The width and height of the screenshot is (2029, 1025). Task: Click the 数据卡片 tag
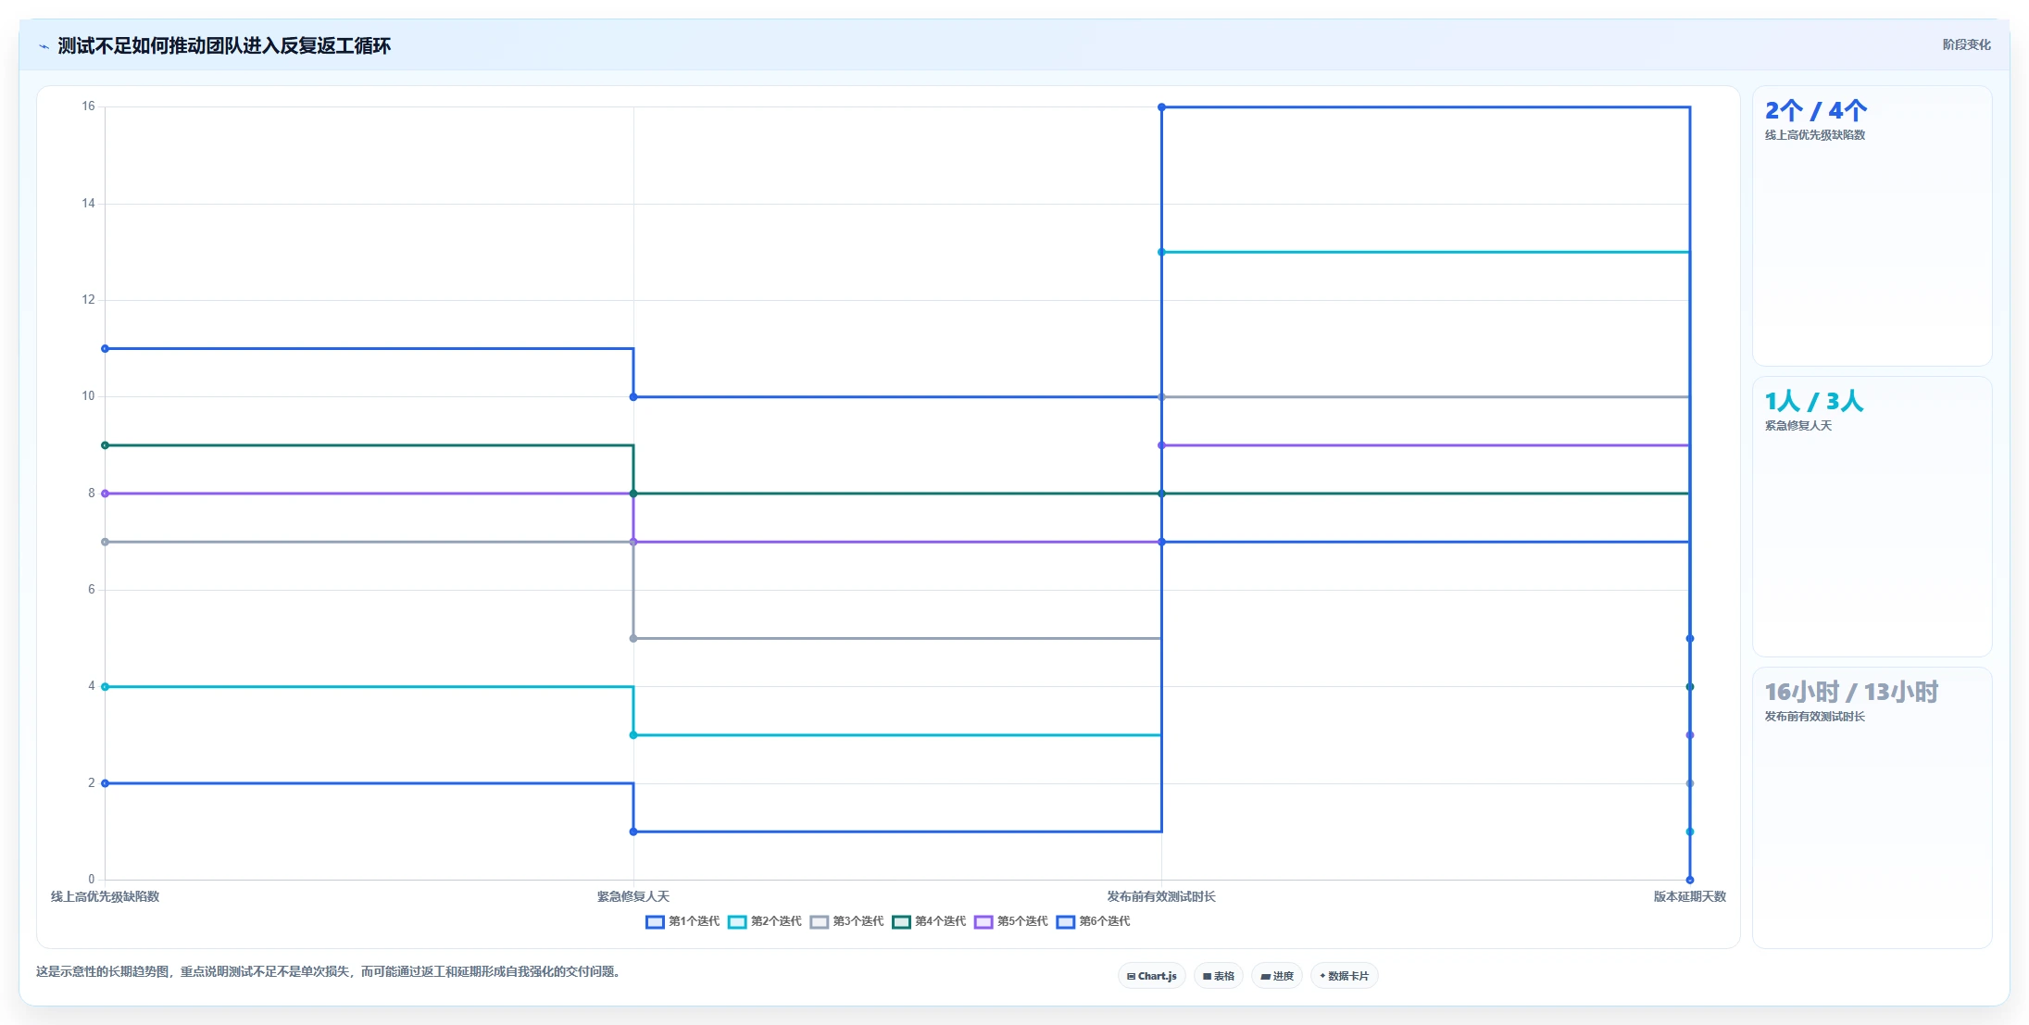(1344, 976)
